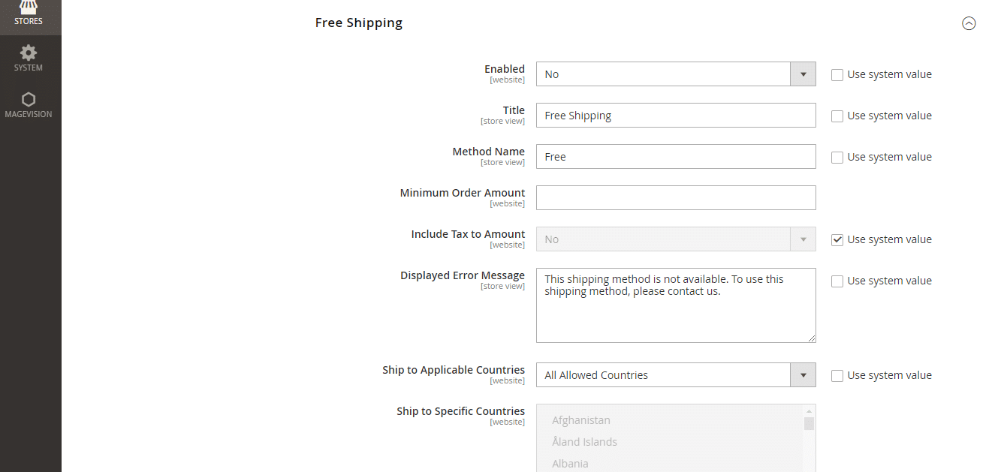This screenshot has height=472, width=1007.
Task: Select Albania in the countries list
Action: [x=570, y=464]
